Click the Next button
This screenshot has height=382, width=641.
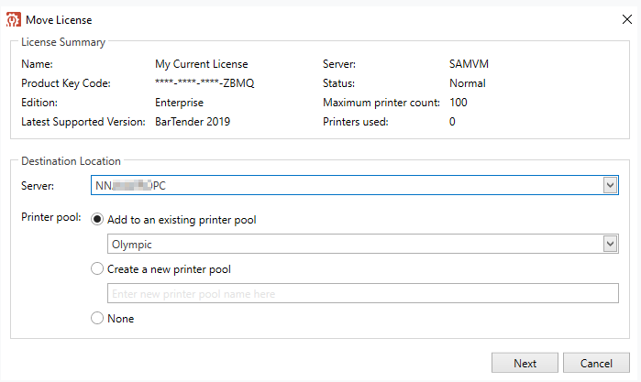525,363
